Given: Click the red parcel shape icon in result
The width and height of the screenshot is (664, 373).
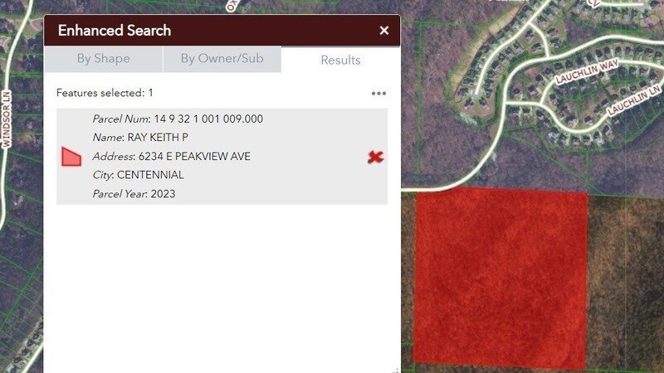Looking at the screenshot, I should click(71, 157).
